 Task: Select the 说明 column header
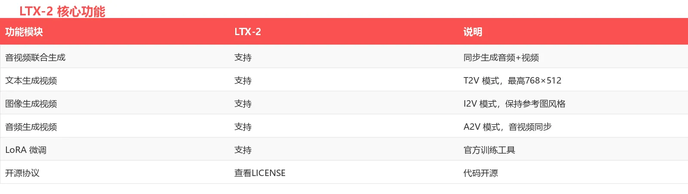pyautogui.click(x=473, y=32)
